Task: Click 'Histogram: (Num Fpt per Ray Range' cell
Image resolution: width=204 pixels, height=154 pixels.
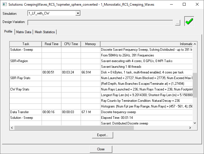Action: click(x=146, y=106)
